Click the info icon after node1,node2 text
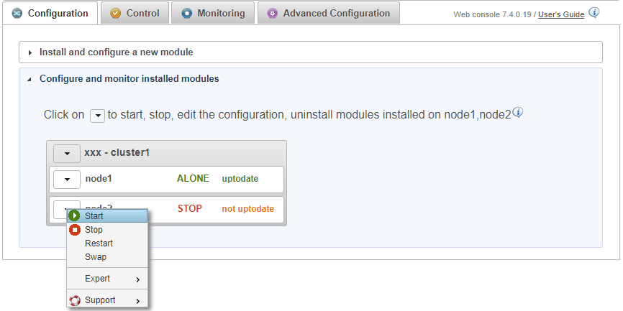Image resolution: width=623 pixels, height=311 pixels. click(x=517, y=113)
